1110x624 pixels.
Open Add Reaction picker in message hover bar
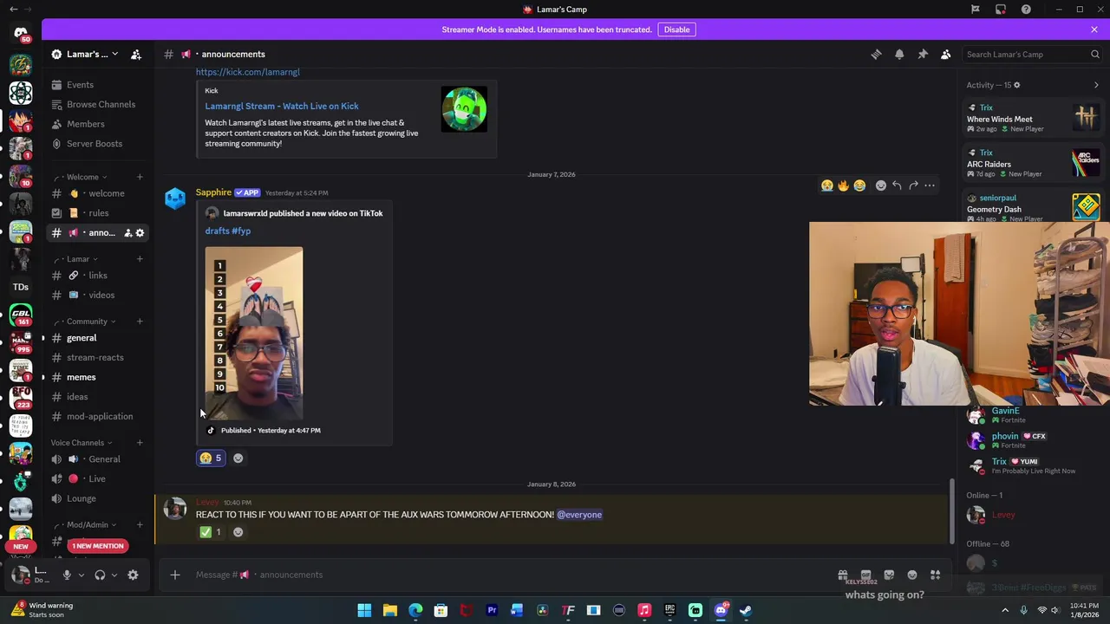pyautogui.click(x=880, y=185)
